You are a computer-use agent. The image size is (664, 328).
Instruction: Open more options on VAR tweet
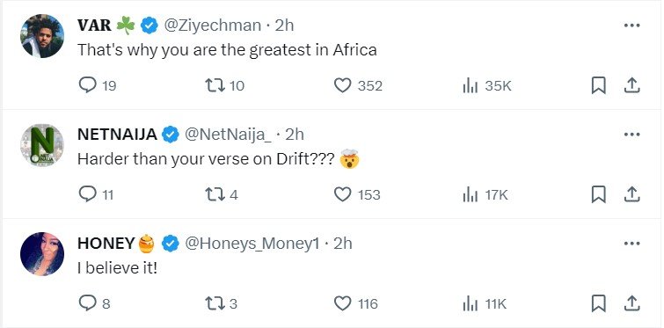pos(631,26)
